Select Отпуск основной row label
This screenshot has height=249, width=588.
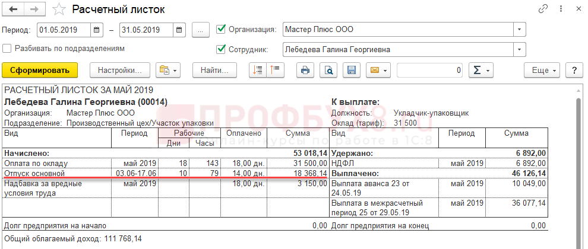34,173
